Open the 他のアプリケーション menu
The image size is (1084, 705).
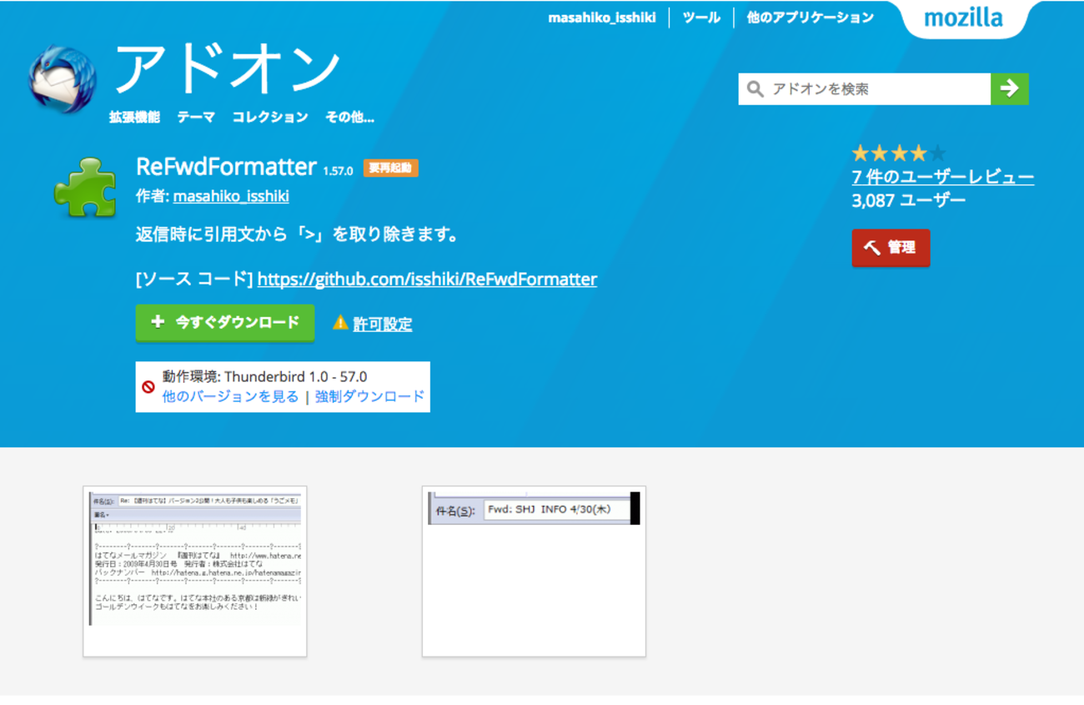(810, 18)
